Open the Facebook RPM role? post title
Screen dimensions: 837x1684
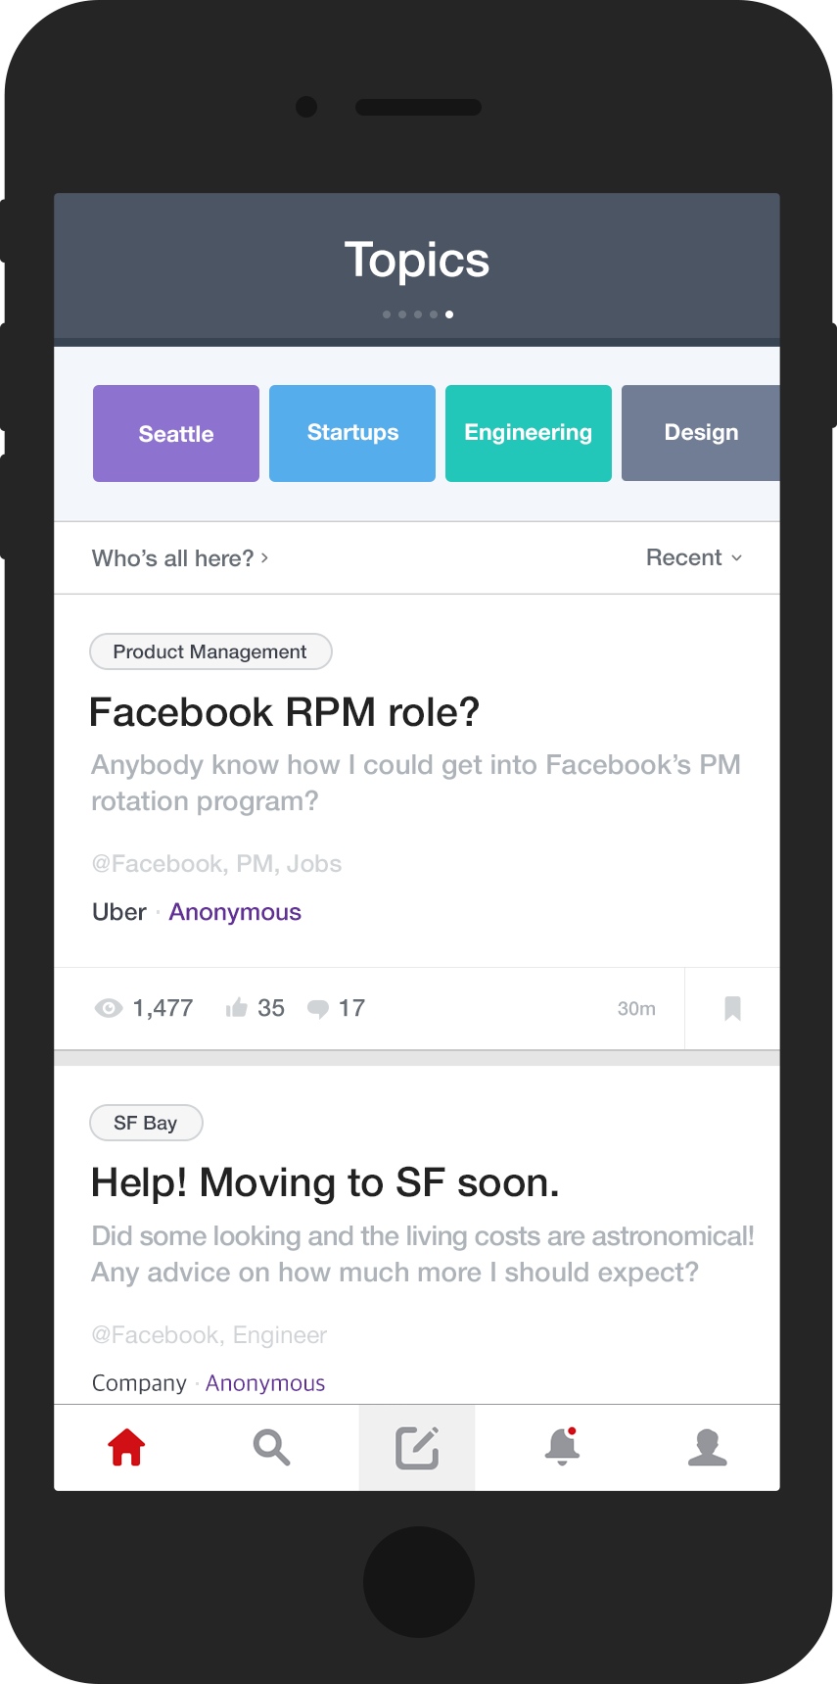tap(284, 712)
